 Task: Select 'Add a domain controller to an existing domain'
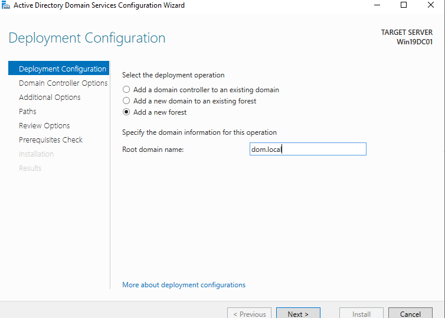126,90
